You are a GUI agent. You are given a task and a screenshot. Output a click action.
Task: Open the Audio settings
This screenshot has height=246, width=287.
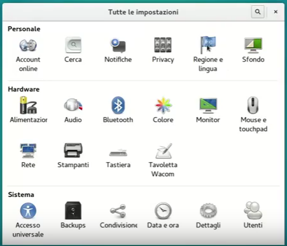(x=73, y=110)
